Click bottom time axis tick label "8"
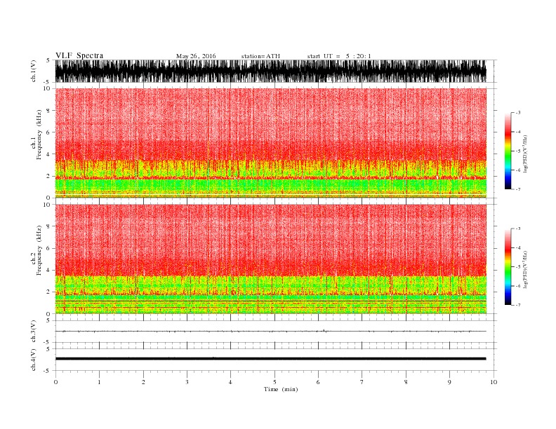 click(406, 382)
